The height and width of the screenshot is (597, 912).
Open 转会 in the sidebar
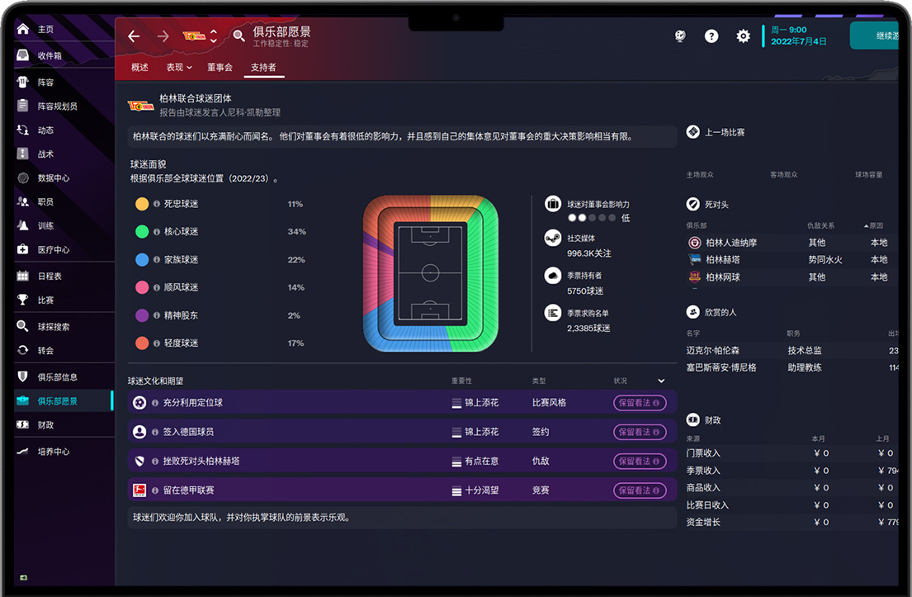(45, 350)
